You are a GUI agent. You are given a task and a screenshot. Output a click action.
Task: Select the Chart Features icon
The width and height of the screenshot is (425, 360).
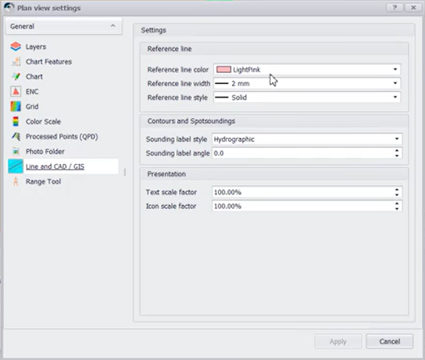click(16, 62)
